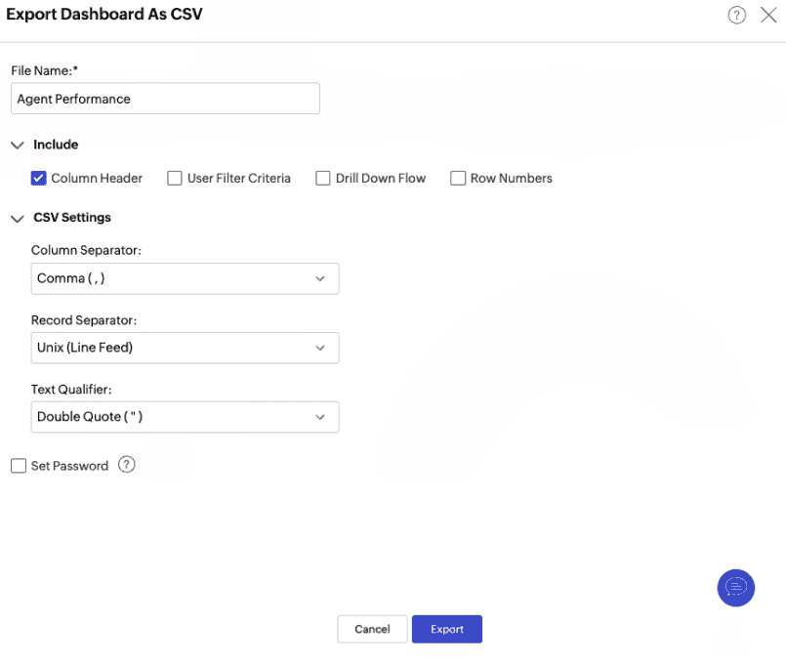The height and width of the screenshot is (667, 786).
Task: Click the Double Quote dropdown arrow
Action: [320, 417]
